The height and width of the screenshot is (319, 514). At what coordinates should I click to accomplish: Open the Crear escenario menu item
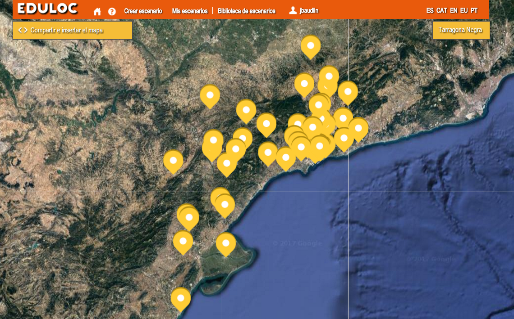click(143, 11)
